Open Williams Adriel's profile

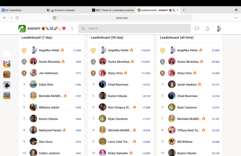pyautogui.click(x=49, y=107)
